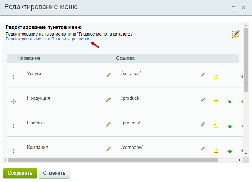The width and height of the screenshot is (252, 182).
Task: Edit the Услуги menu item name
Action: pos(108,75)
